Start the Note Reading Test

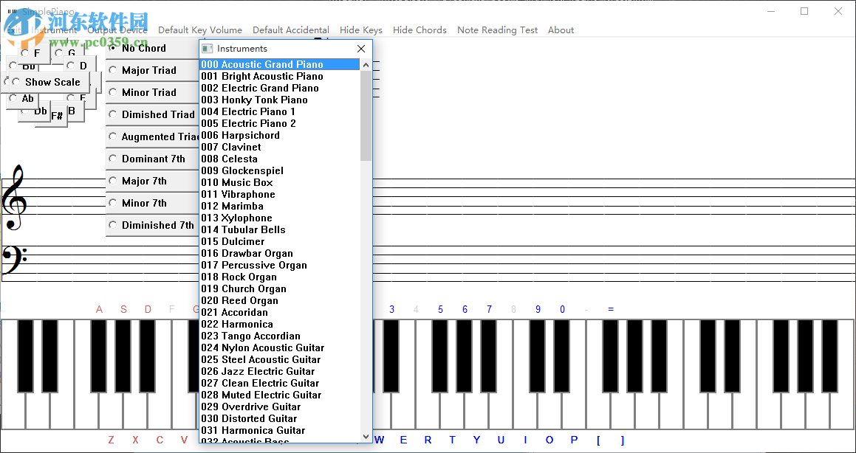pos(497,30)
